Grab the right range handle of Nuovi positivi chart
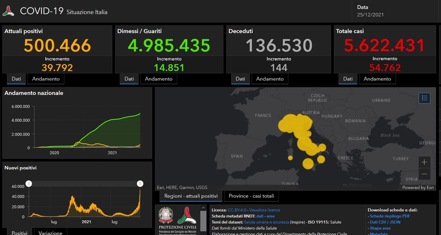 coord(140,184)
